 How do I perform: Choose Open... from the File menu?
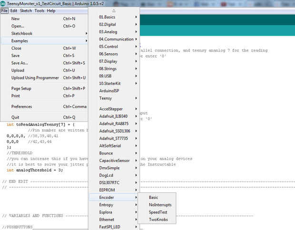click(44, 26)
